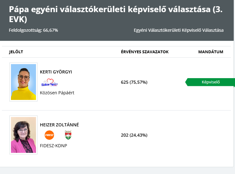Click the 625 (75,57%) vote count

tap(134, 82)
